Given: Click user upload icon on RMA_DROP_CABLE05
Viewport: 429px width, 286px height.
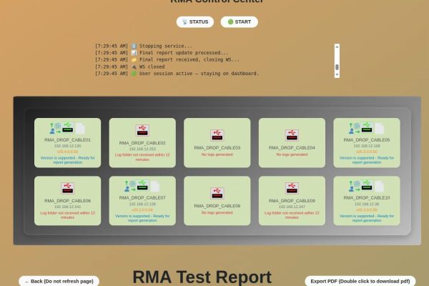Looking at the screenshot, I should (x=354, y=128).
